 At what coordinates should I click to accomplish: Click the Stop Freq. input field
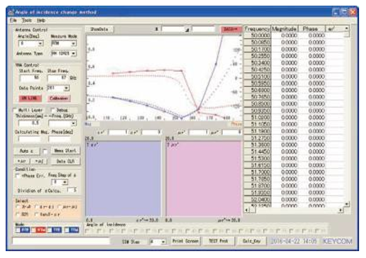tap(57, 78)
